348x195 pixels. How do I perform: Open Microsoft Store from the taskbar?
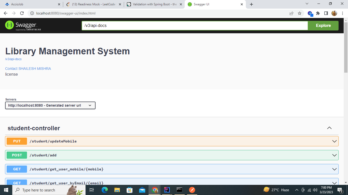click(130, 190)
